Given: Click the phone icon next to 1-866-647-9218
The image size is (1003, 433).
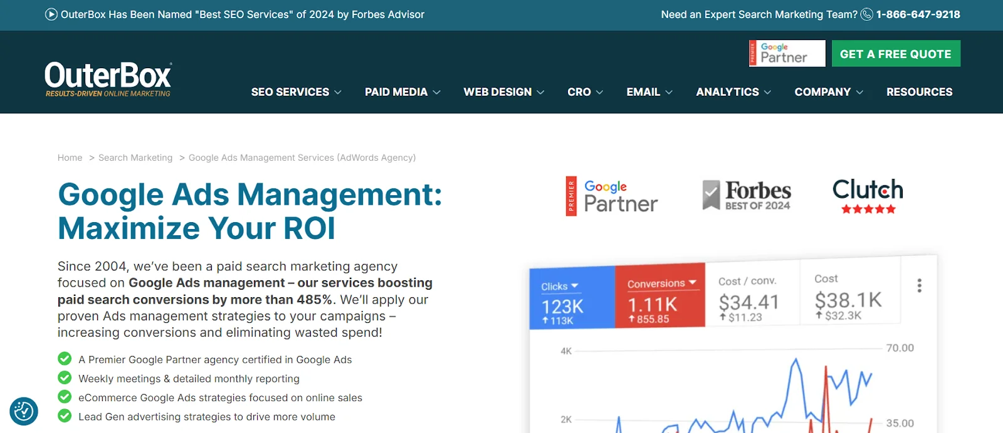Looking at the screenshot, I should (866, 14).
